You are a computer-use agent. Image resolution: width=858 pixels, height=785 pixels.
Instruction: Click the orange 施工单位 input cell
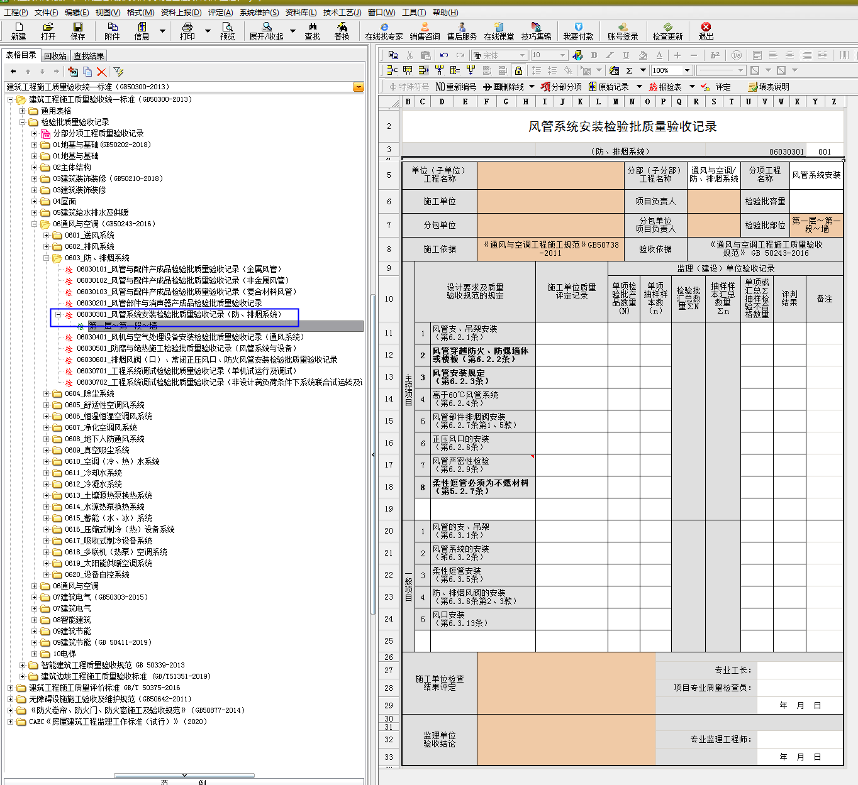point(550,201)
